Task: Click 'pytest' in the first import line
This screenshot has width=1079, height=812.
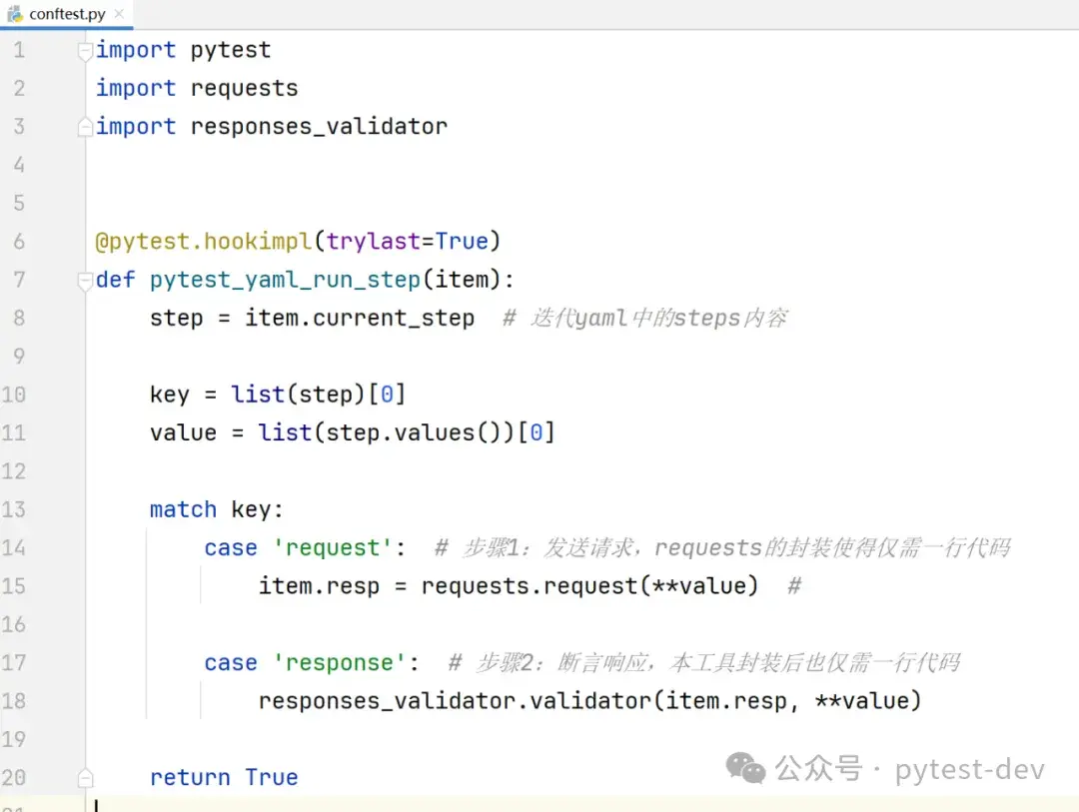Action: [x=231, y=50]
